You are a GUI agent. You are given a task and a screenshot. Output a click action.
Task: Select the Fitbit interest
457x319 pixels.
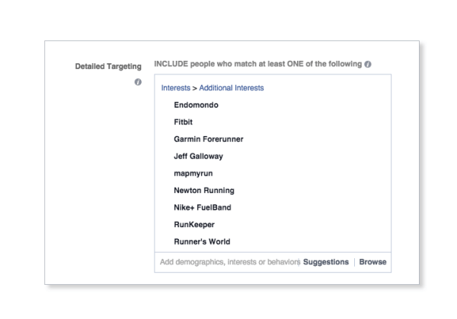click(x=183, y=122)
